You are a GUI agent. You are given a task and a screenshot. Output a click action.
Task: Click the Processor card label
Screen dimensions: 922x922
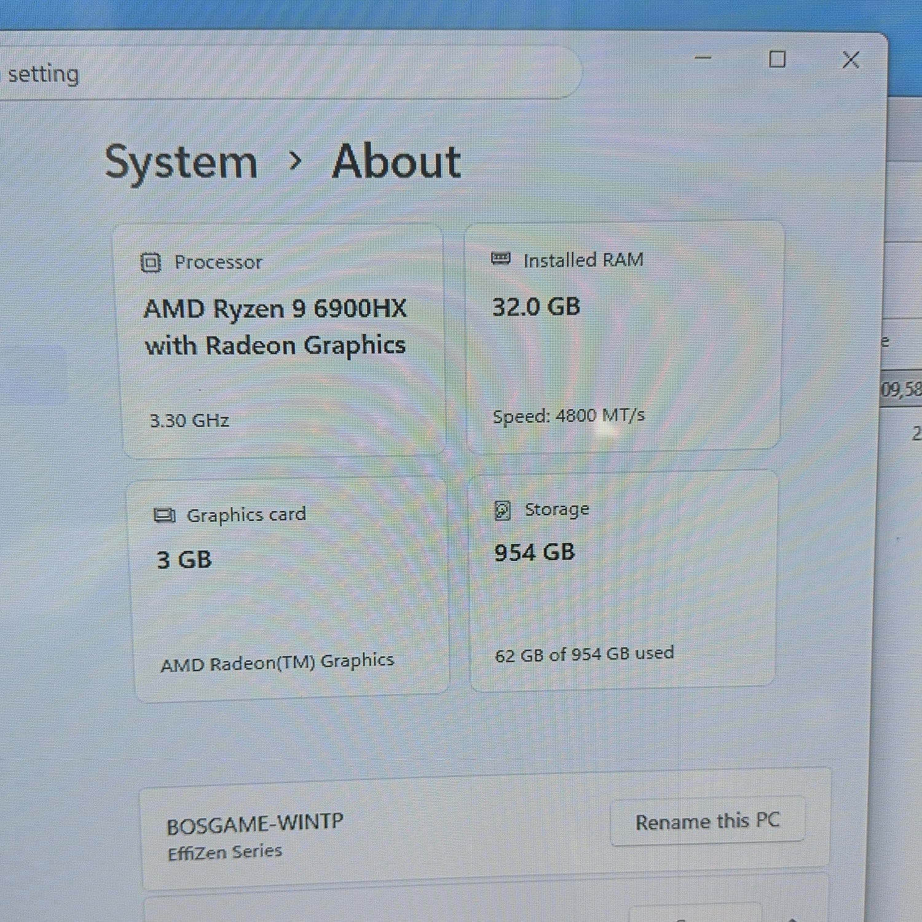(x=218, y=262)
